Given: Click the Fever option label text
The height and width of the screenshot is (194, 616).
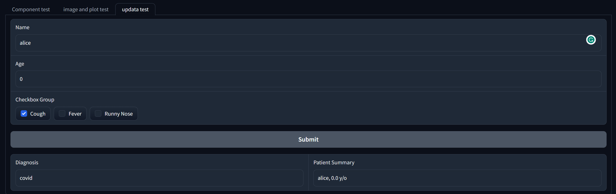Looking at the screenshot, I should coord(75,114).
